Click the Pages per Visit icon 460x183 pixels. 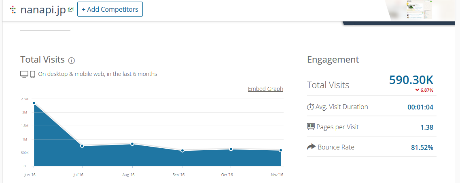point(311,127)
